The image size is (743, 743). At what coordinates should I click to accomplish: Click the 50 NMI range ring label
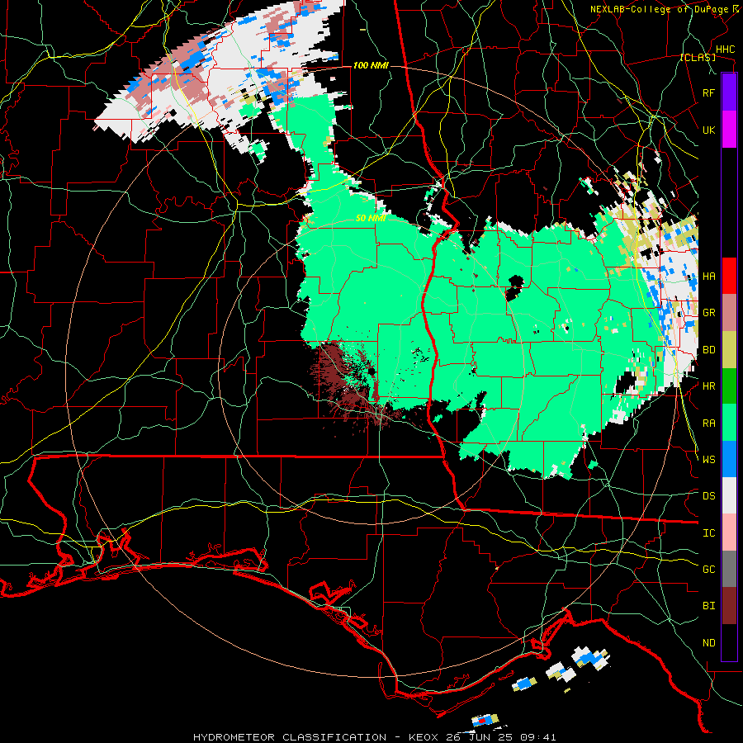click(x=371, y=219)
